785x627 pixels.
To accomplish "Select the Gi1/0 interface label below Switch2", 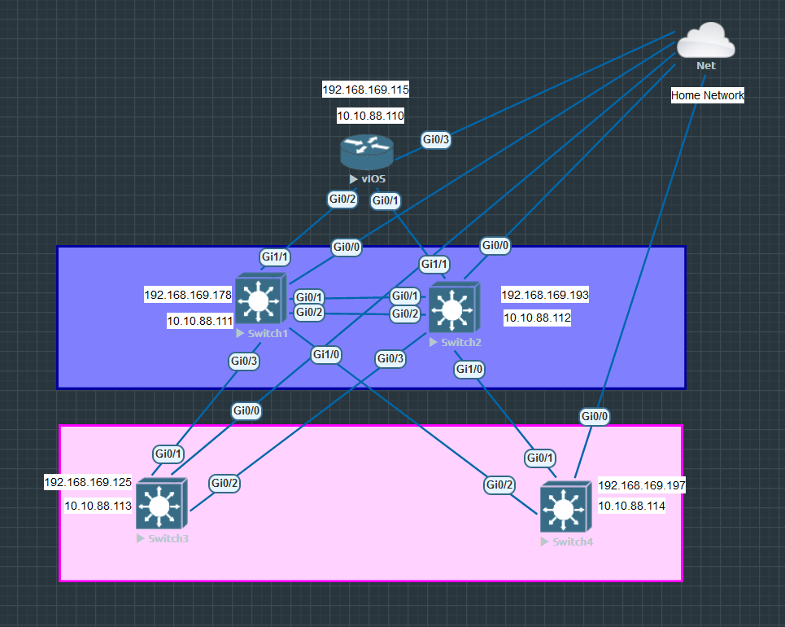I will 469,369.
